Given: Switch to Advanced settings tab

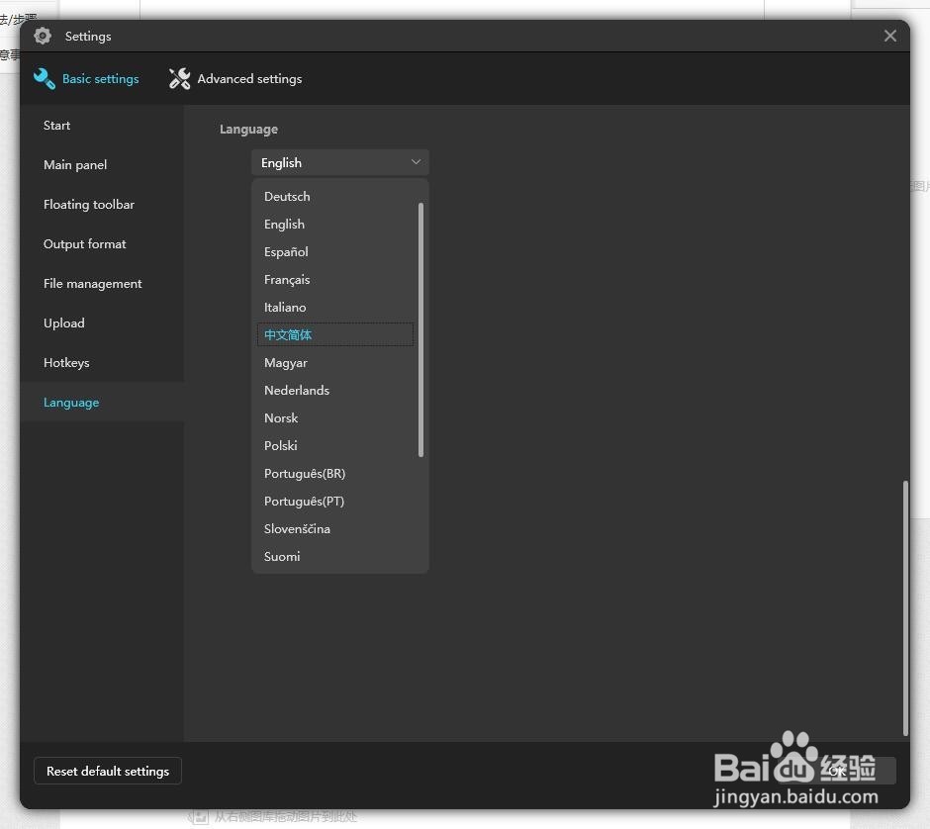Looking at the screenshot, I should click(x=235, y=78).
